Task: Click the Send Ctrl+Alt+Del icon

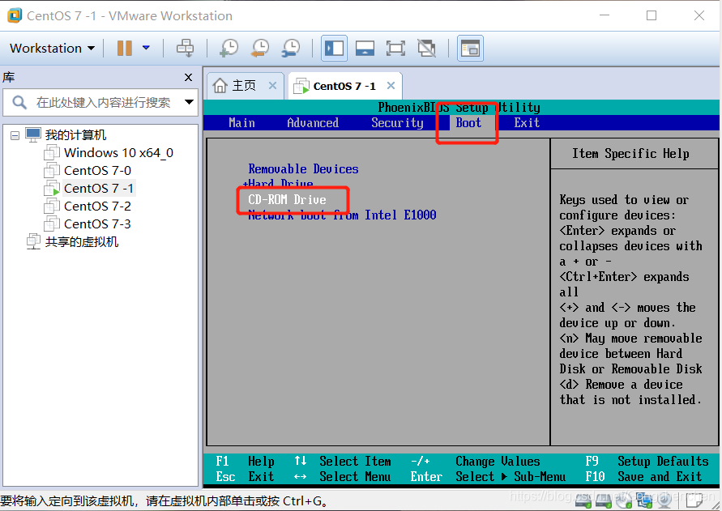Action: [185, 48]
